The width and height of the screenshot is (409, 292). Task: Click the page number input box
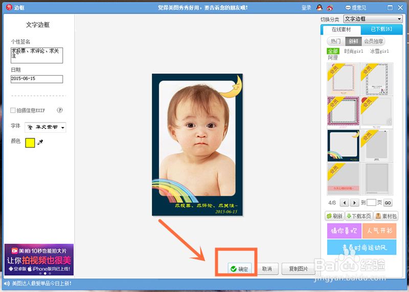click(x=371, y=202)
